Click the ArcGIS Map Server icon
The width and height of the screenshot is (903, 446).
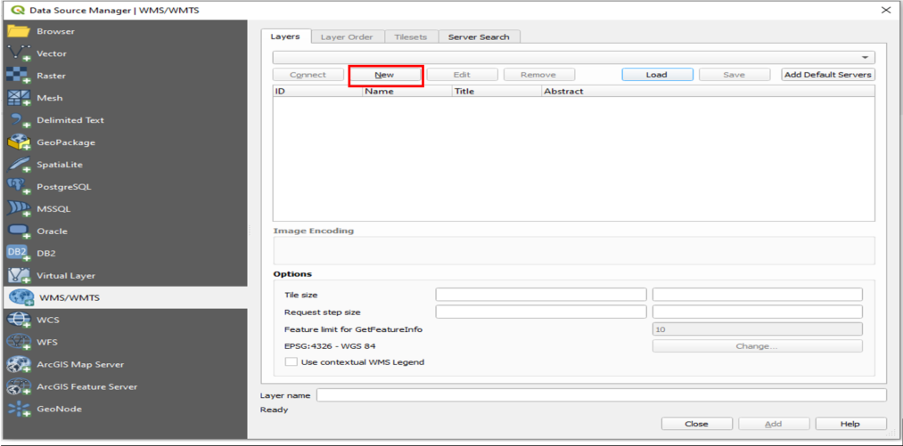click(18, 365)
